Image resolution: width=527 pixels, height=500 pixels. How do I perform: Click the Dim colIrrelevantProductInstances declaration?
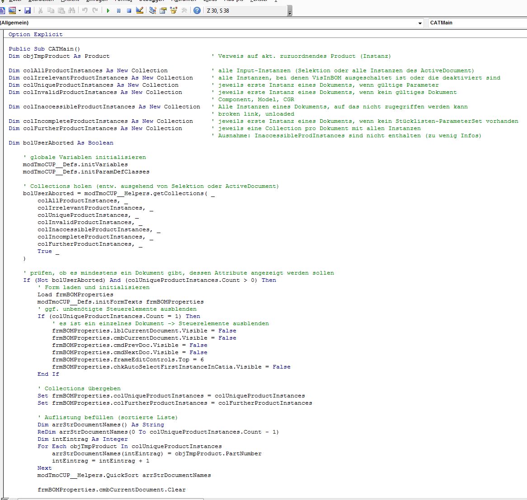coord(101,78)
